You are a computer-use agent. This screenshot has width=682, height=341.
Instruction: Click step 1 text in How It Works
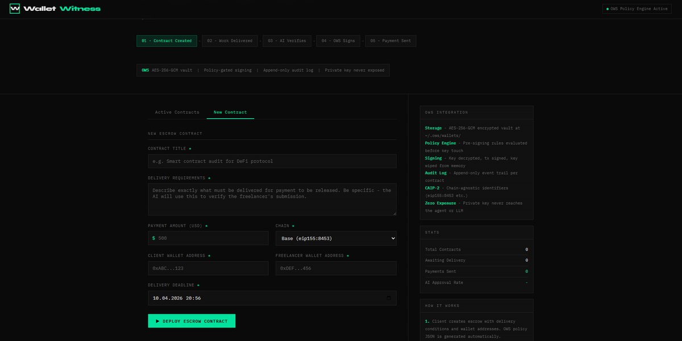tap(476, 328)
